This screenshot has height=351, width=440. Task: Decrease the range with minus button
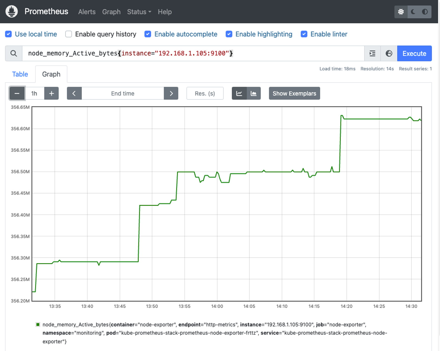pyautogui.click(x=17, y=93)
